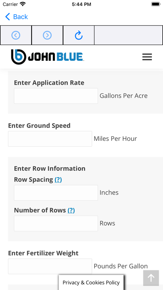This screenshot has width=163, height=290.
Task: Focus the Ground Speed input field
Action: tap(50, 139)
